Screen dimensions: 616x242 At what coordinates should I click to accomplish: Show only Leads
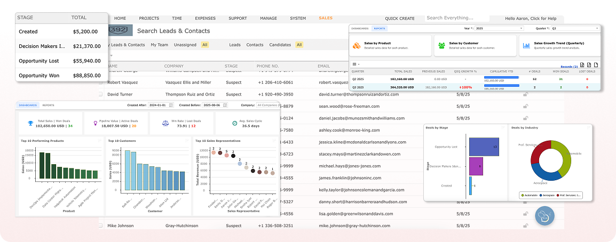(x=234, y=45)
